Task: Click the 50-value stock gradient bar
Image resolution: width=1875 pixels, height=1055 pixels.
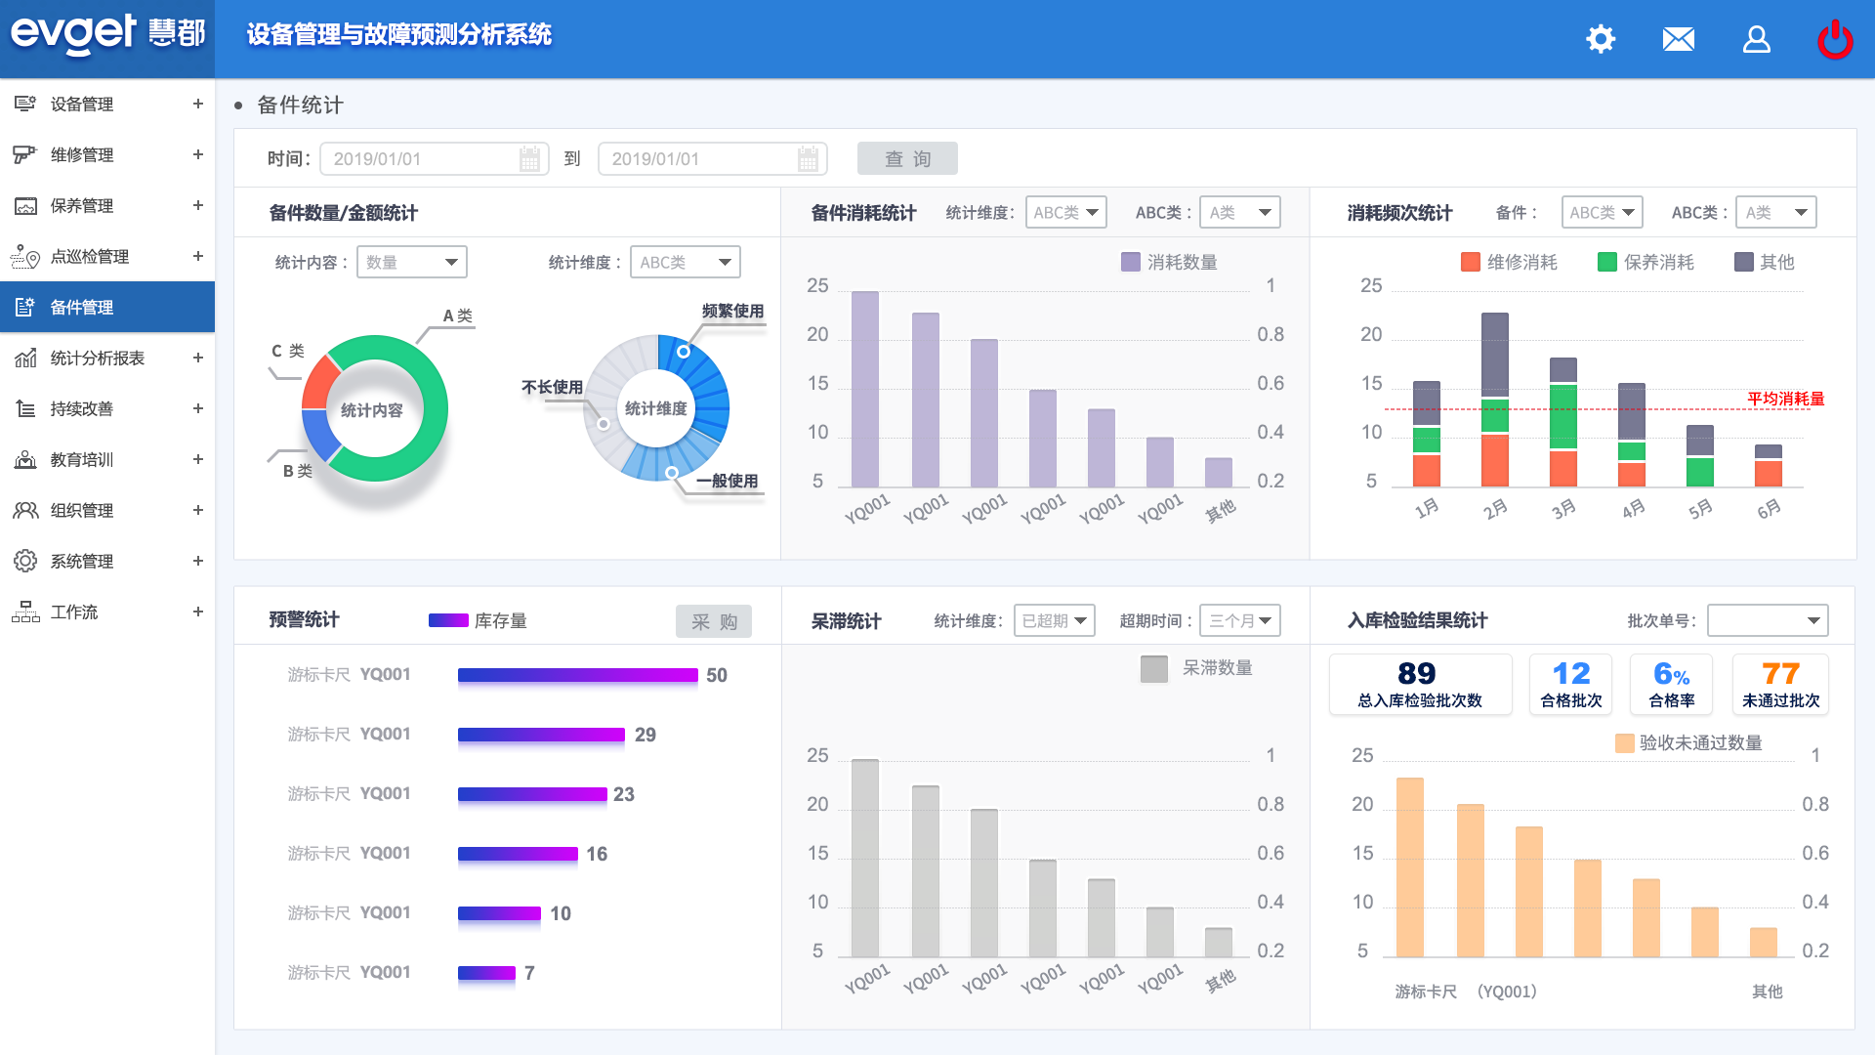Action: 577,675
